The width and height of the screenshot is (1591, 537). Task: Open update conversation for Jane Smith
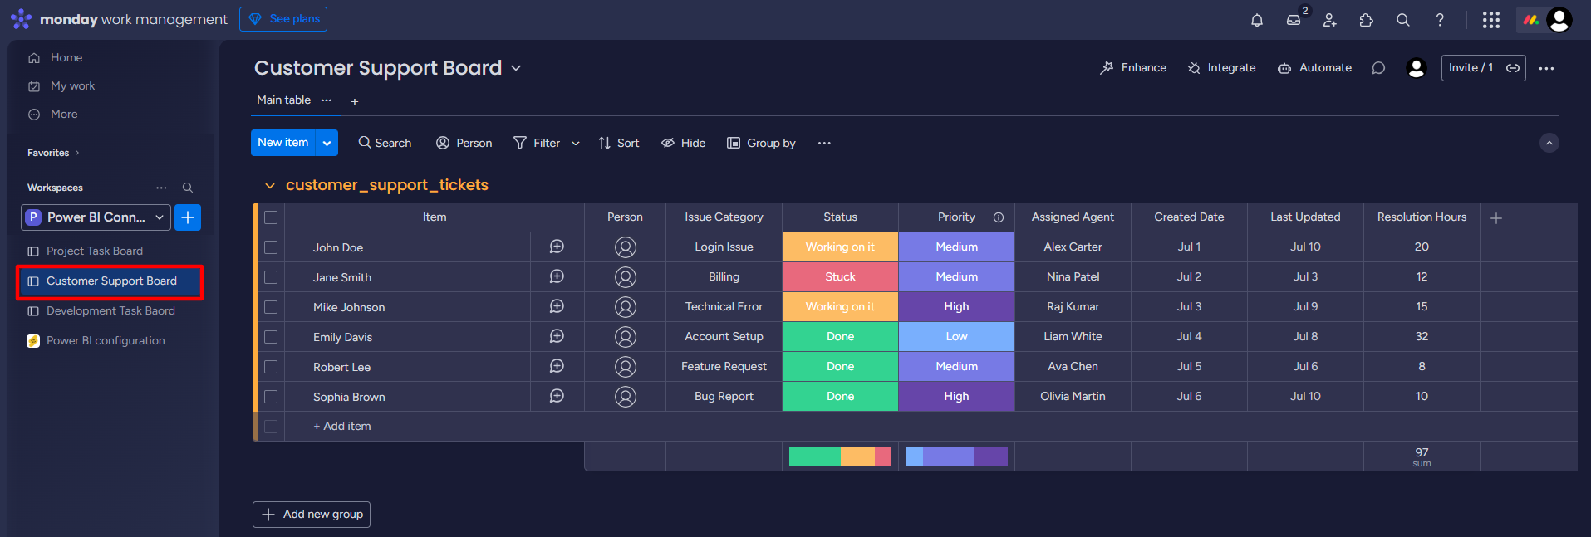557,276
